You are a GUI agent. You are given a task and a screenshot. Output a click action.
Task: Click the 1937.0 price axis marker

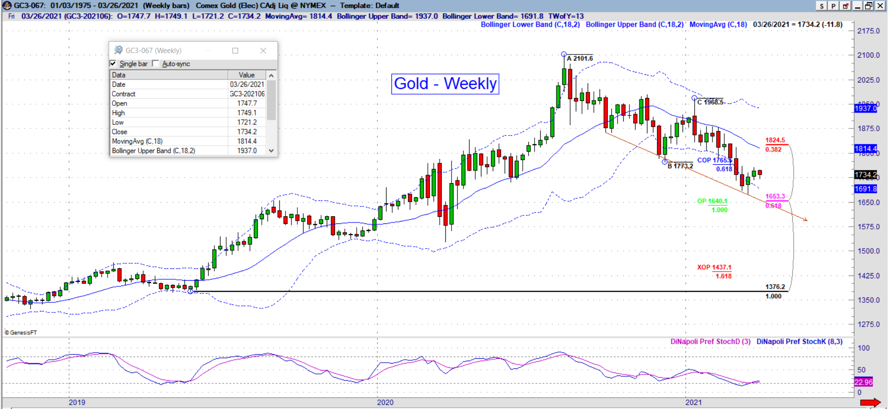pos(866,108)
